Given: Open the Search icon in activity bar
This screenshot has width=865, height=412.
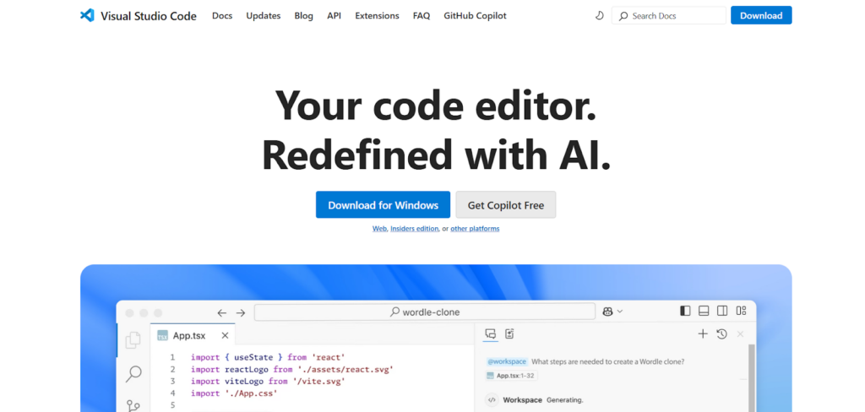Looking at the screenshot, I should point(133,374).
